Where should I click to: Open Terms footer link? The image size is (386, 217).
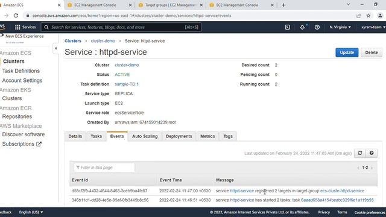(342, 212)
